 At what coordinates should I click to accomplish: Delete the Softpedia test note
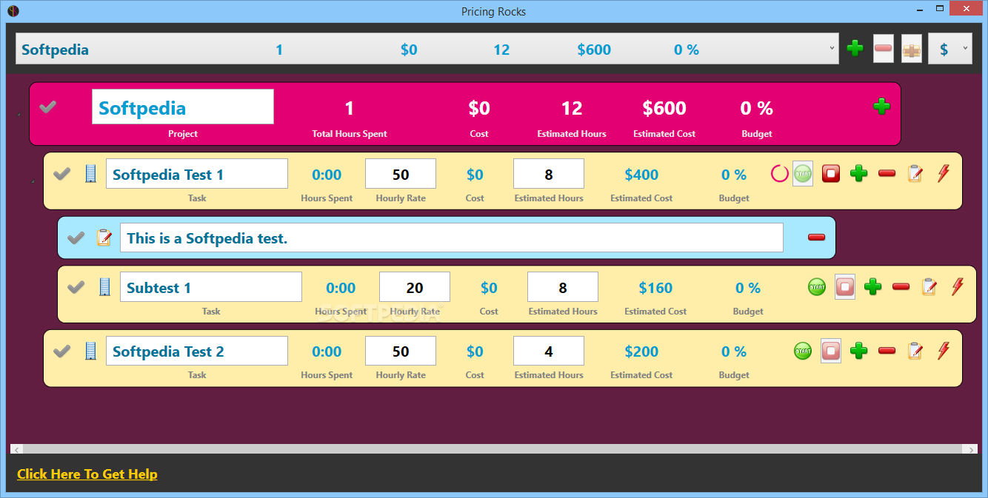pos(816,238)
